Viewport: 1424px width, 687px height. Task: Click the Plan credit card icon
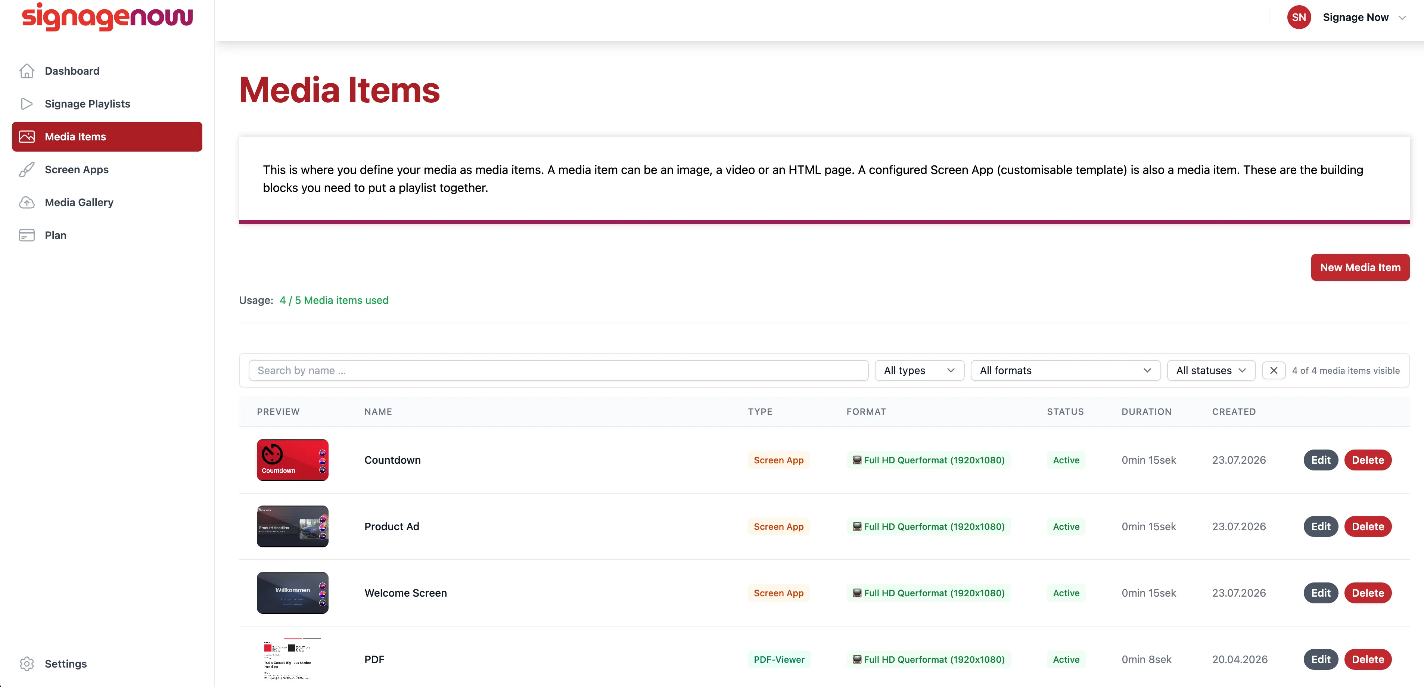point(27,236)
